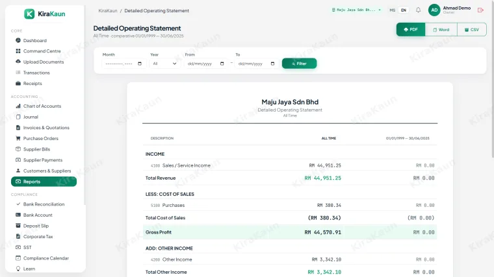Click the ALL TIME column header

(329, 138)
